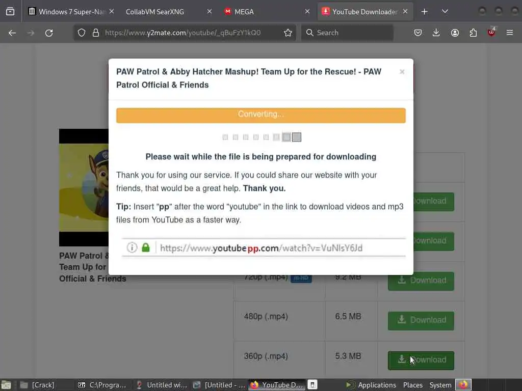The height and width of the screenshot is (391, 522).
Task: Save page to Pocket
Action: pos(418,33)
